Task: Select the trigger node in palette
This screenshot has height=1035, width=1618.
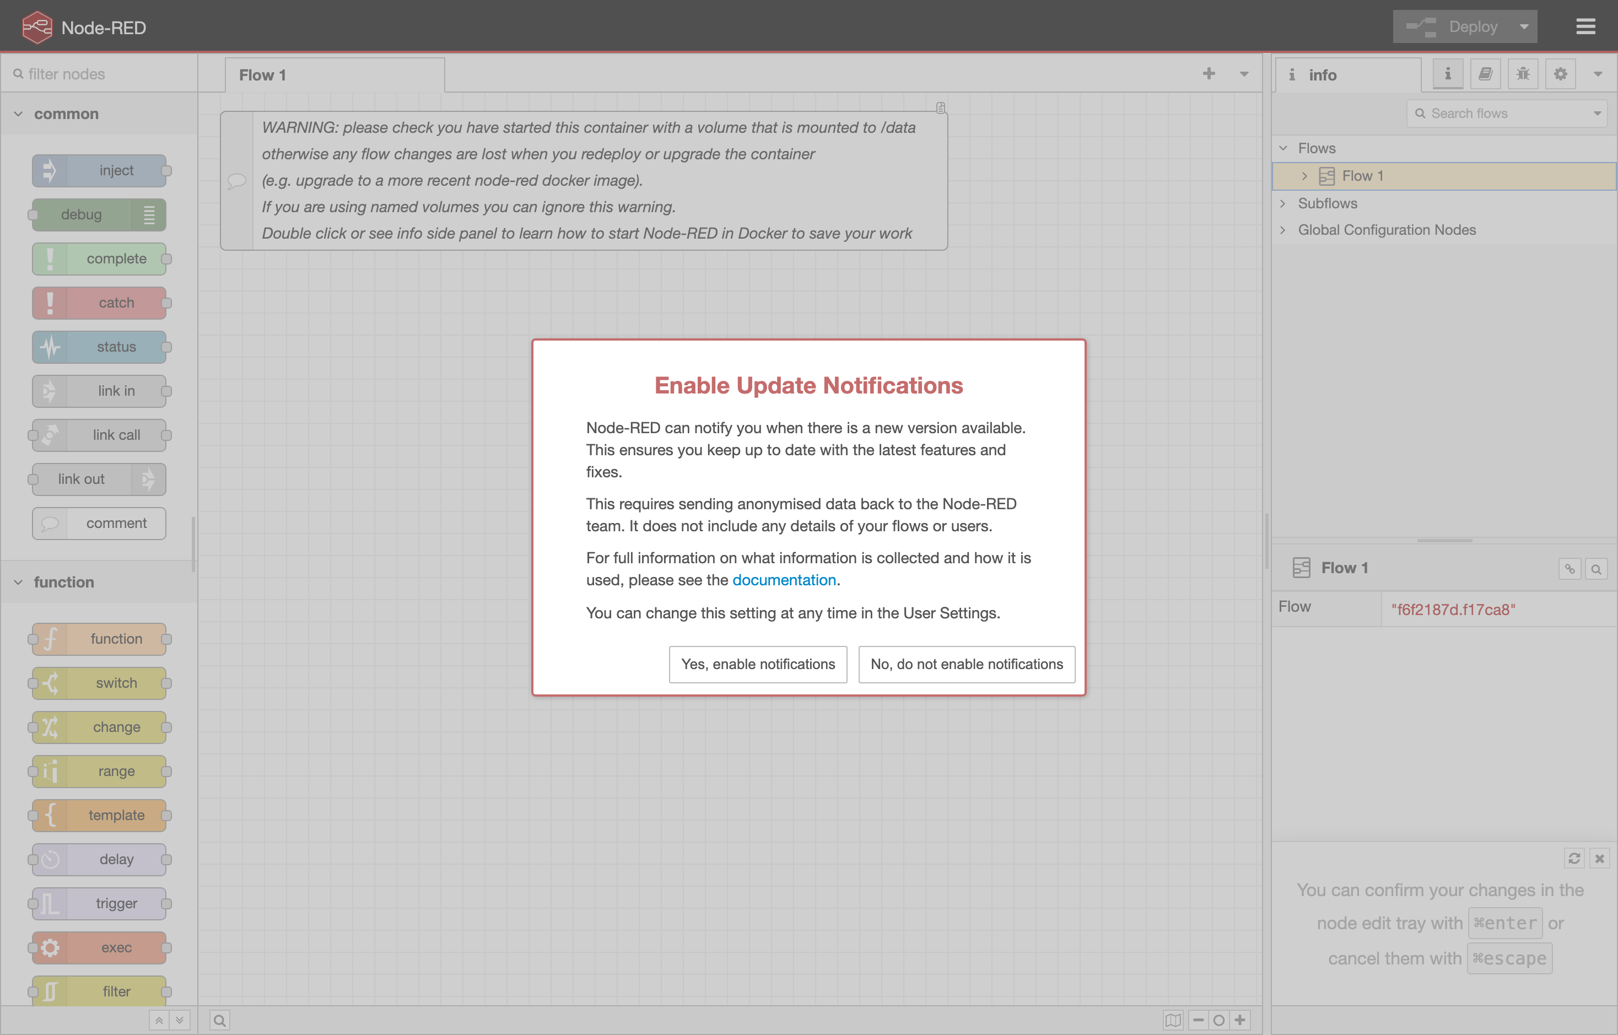Action: click(99, 904)
